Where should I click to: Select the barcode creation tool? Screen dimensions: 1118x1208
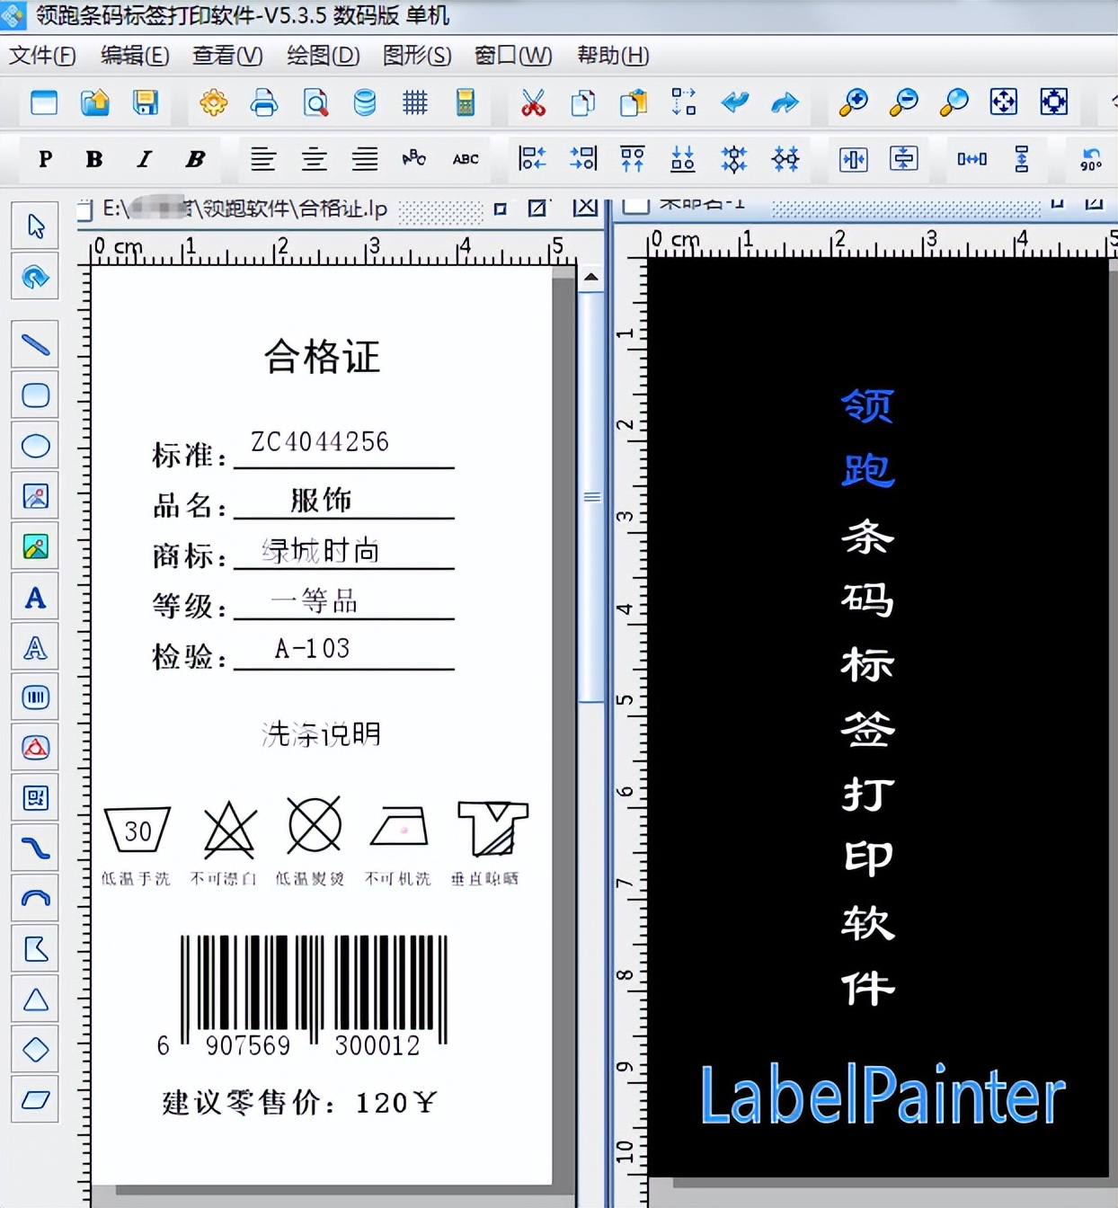[34, 697]
